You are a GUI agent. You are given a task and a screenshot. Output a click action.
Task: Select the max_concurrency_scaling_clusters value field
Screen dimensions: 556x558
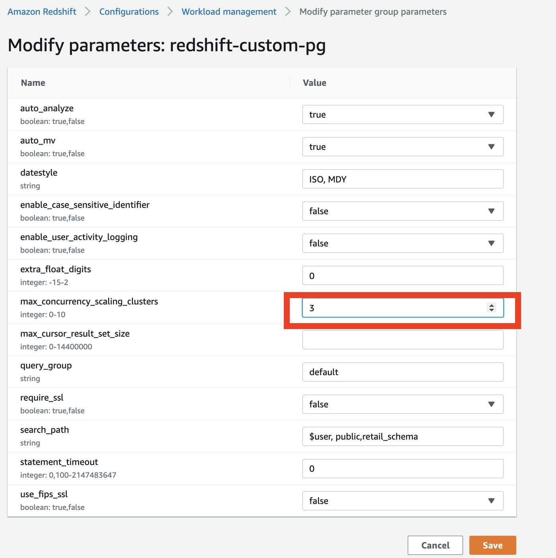pyautogui.click(x=393, y=308)
